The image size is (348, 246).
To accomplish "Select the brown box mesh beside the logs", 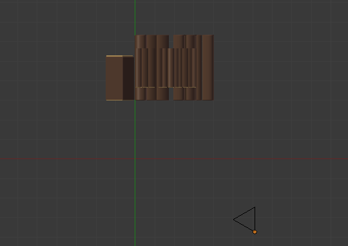I will [120, 78].
